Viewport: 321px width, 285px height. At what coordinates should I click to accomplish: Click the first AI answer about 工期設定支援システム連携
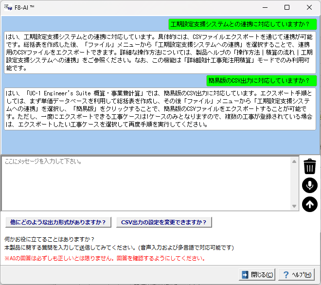coord(160,52)
